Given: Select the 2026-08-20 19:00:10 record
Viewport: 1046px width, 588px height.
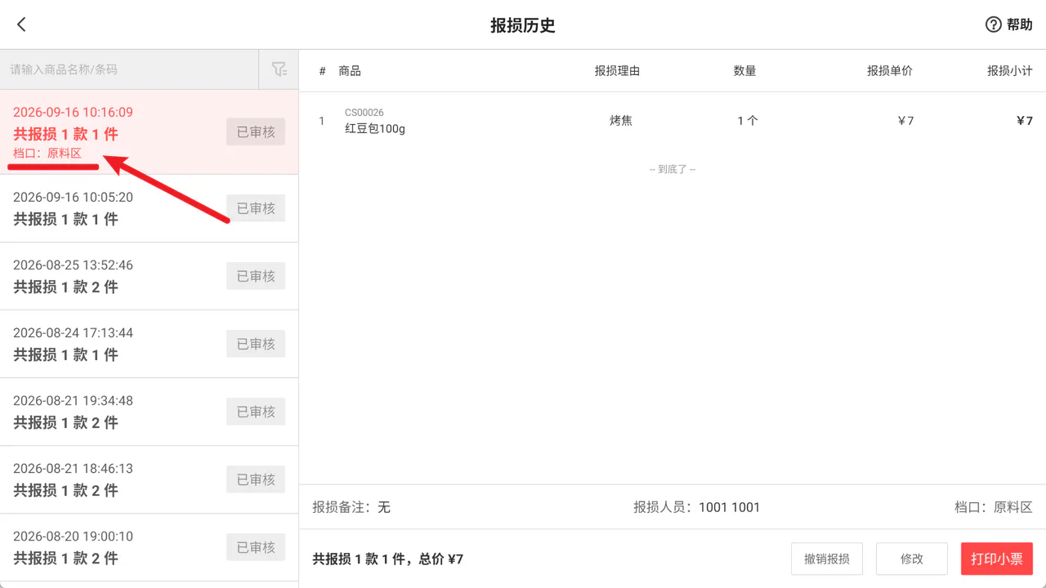Looking at the screenshot, I should pos(149,547).
